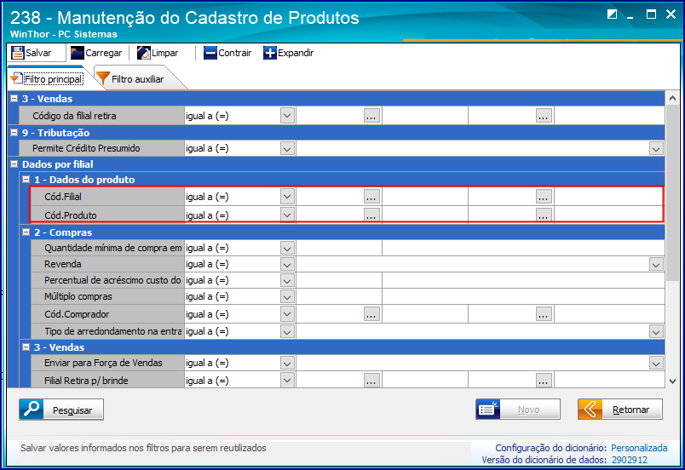The width and height of the screenshot is (685, 470).
Task: Click the dictionary version 2902912 link
Action: coord(630,460)
